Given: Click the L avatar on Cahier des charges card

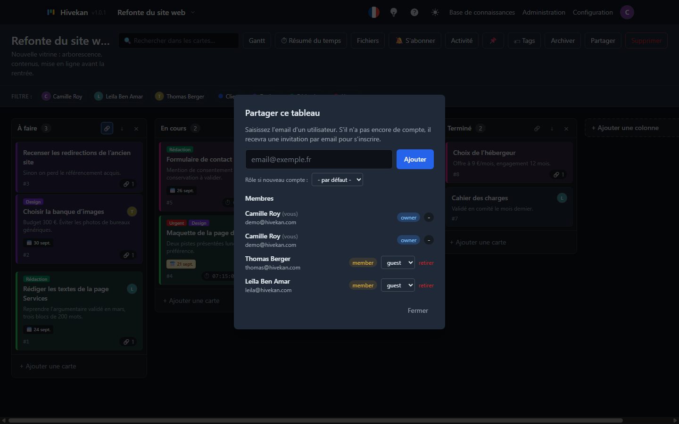Looking at the screenshot, I should [x=562, y=198].
